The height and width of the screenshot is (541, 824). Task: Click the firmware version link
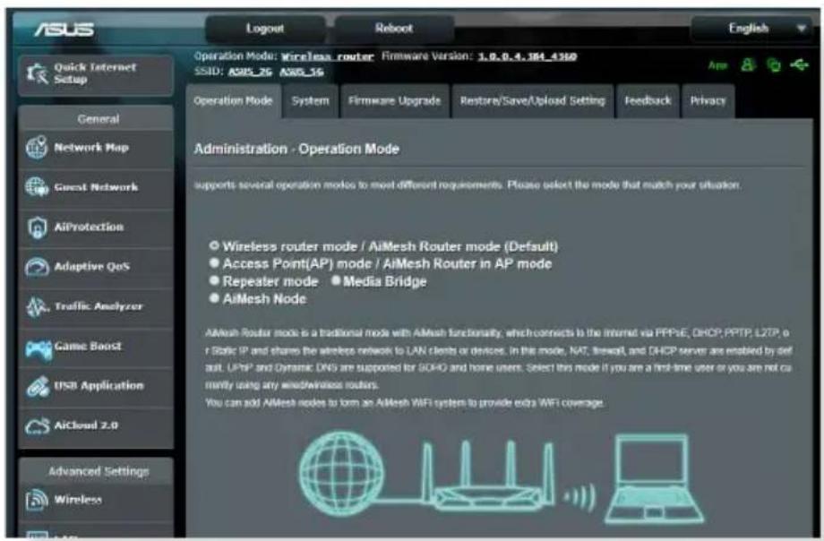[x=527, y=56]
